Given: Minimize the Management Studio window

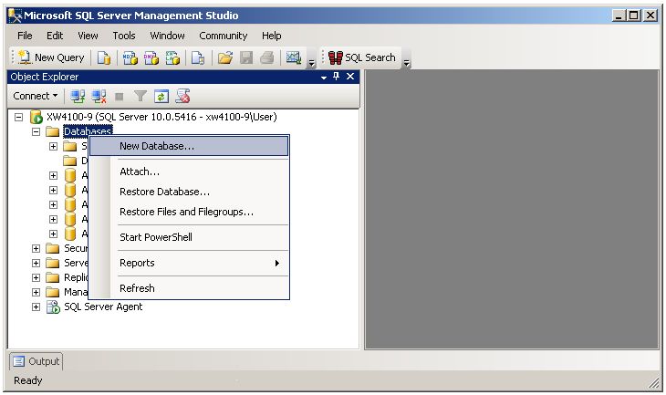Looking at the screenshot, I should point(619,16).
